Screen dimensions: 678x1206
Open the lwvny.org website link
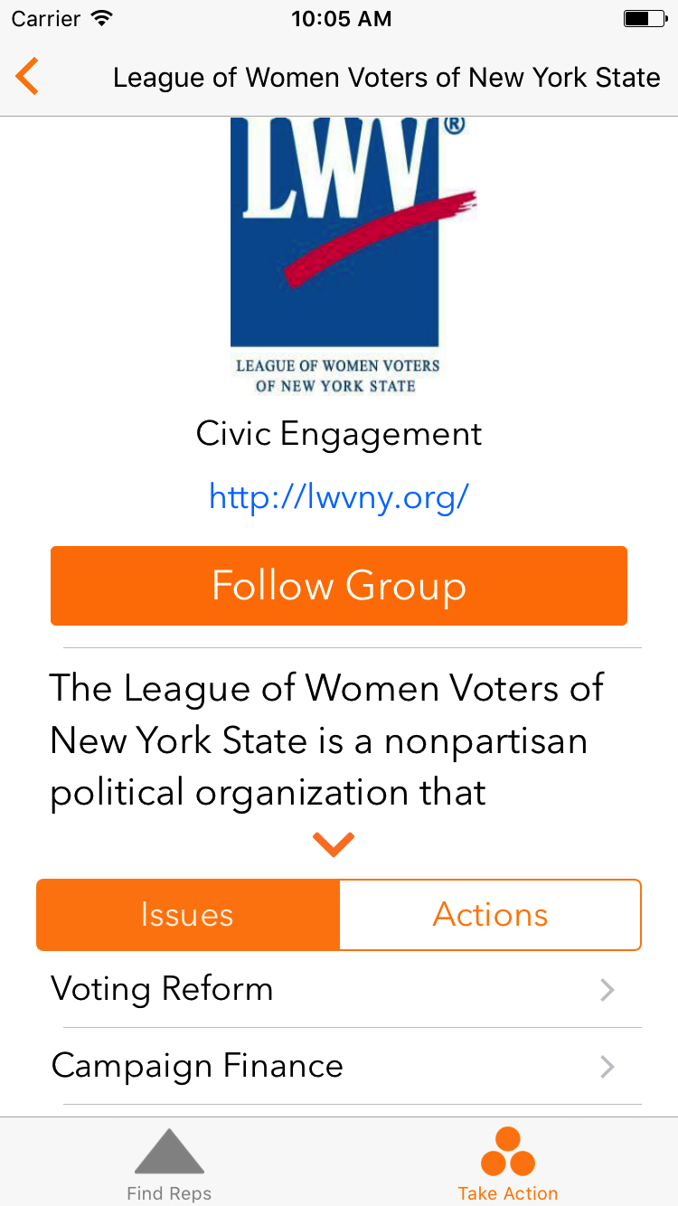339,495
